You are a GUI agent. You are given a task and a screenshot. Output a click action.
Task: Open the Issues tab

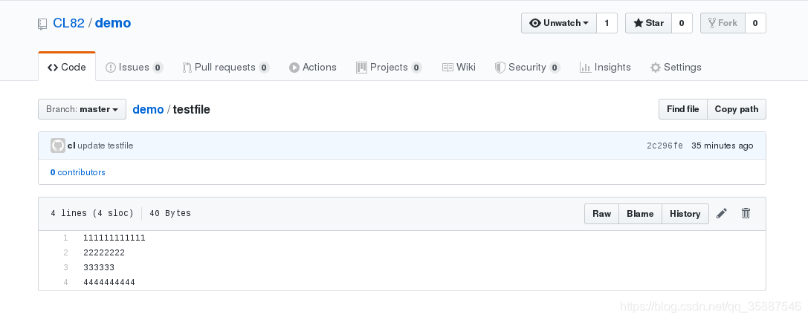click(134, 68)
